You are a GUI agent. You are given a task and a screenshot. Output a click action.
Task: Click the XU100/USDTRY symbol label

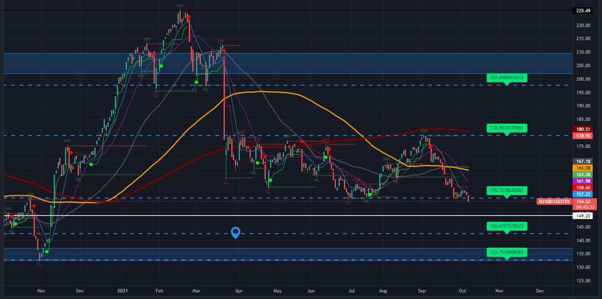553,201
